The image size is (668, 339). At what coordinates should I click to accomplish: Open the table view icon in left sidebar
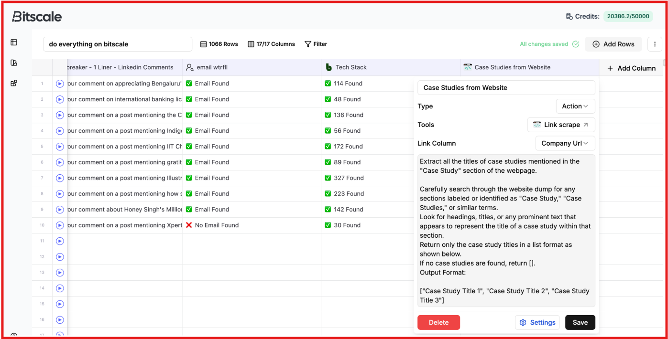point(14,42)
